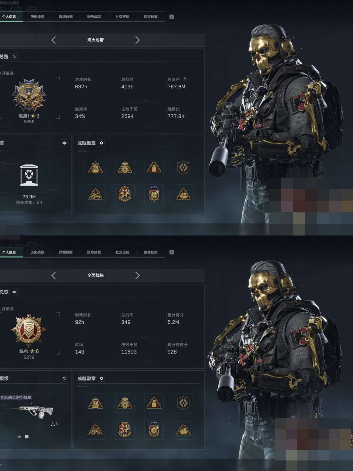Toggle the swap icon beside upper 总览
The height and width of the screenshot is (471, 353).
click(x=14, y=57)
